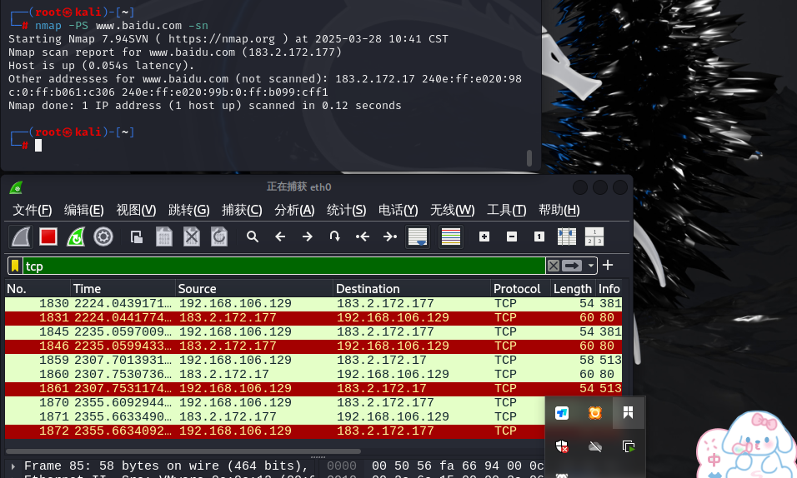Sort by the No. column header

tap(38, 288)
